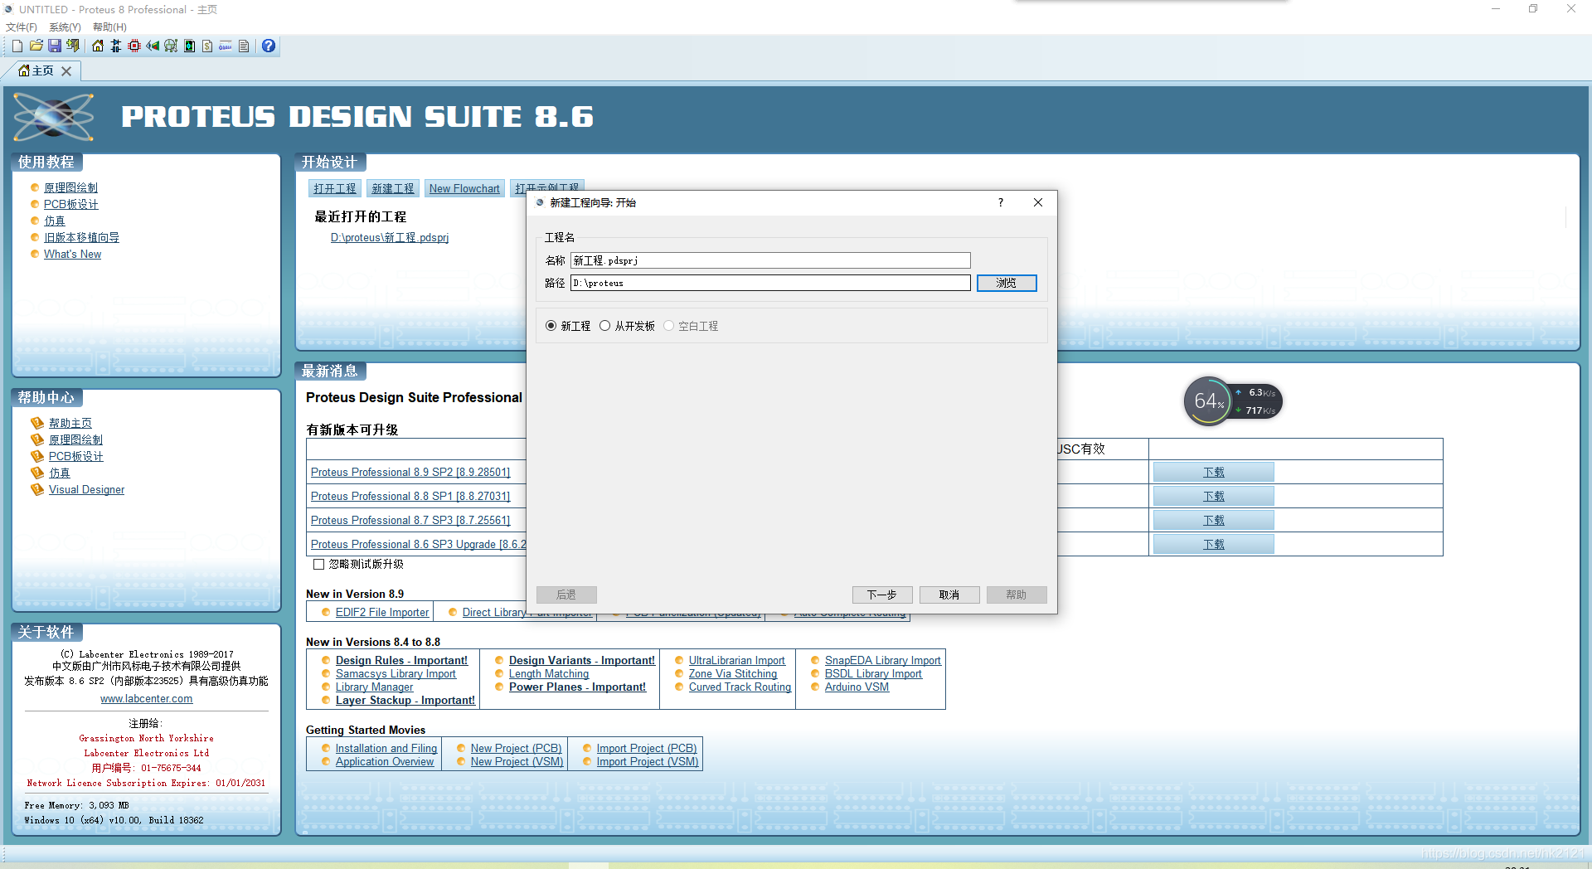Image resolution: width=1592 pixels, height=869 pixels.
Task: Open the Visual Designer help link
Action: point(86,490)
